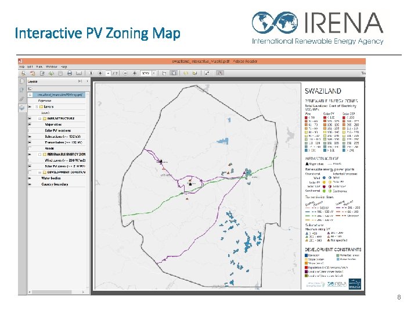This screenshot has width=418, height=314.
Task: Toggle visibility of Solar PV locations layer
Action: point(30,131)
